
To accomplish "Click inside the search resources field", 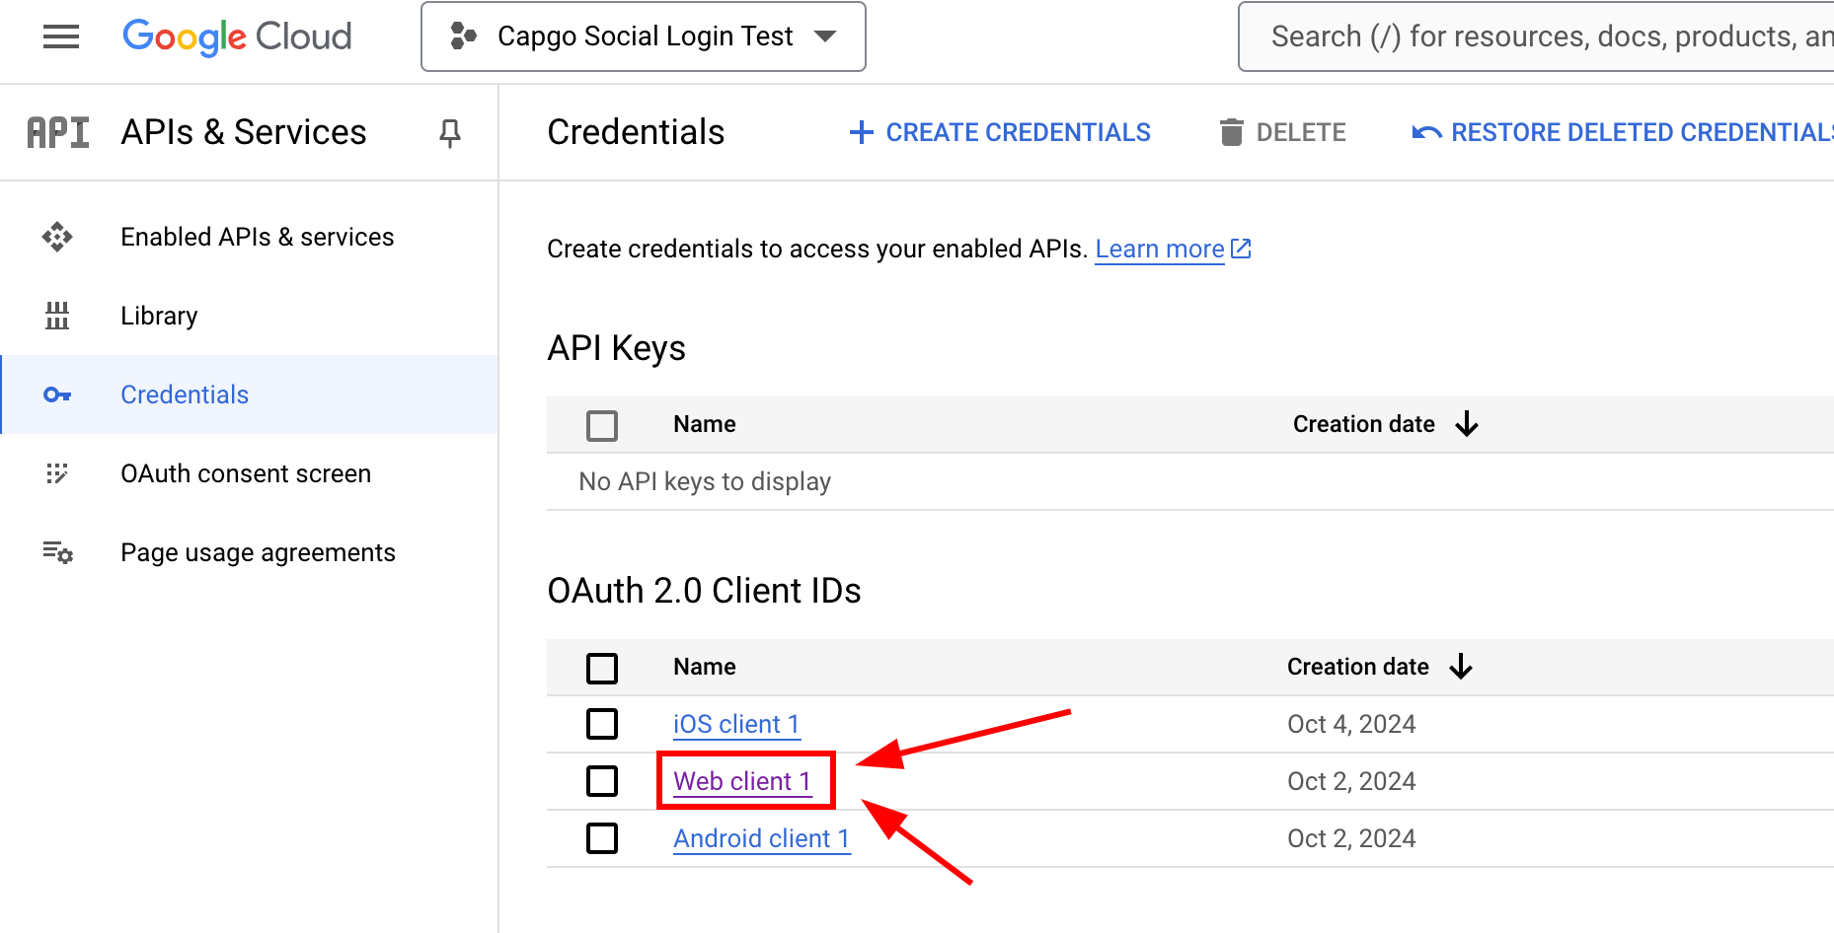I will coord(1530,36).
